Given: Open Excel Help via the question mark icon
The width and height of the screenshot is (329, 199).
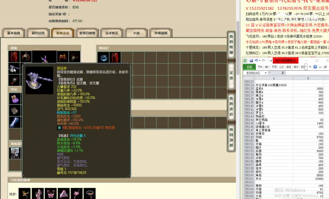Looking at the screenshot, I should coord(315,67).
